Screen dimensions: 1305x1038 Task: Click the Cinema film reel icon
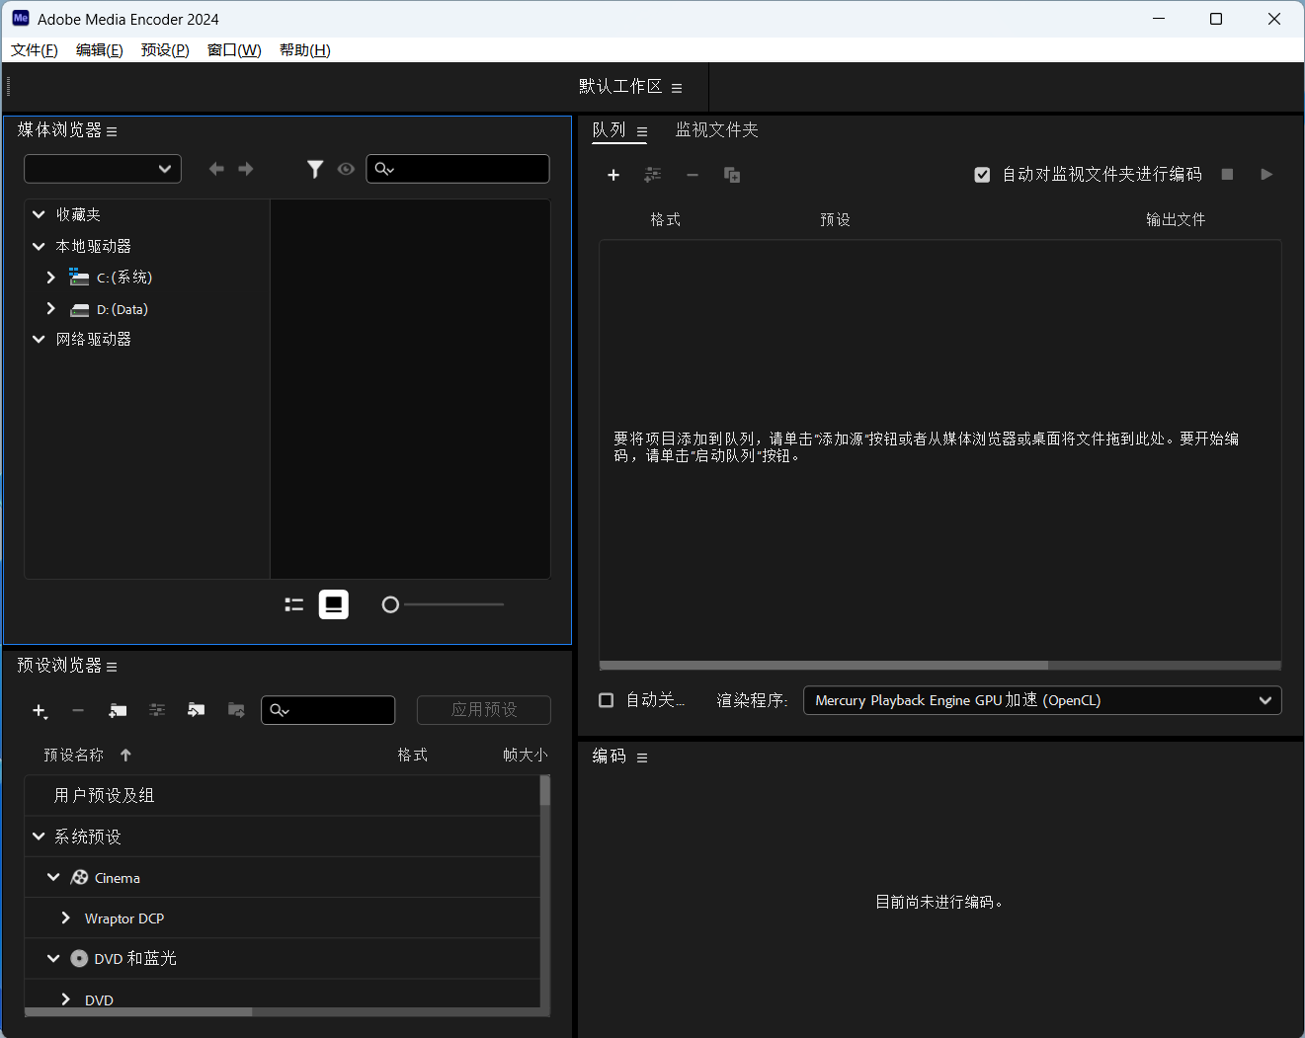point(80,877)
